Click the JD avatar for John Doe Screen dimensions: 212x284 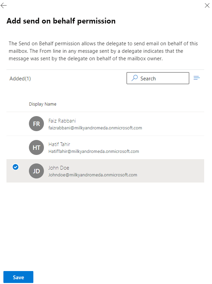[x=36, y=171]
